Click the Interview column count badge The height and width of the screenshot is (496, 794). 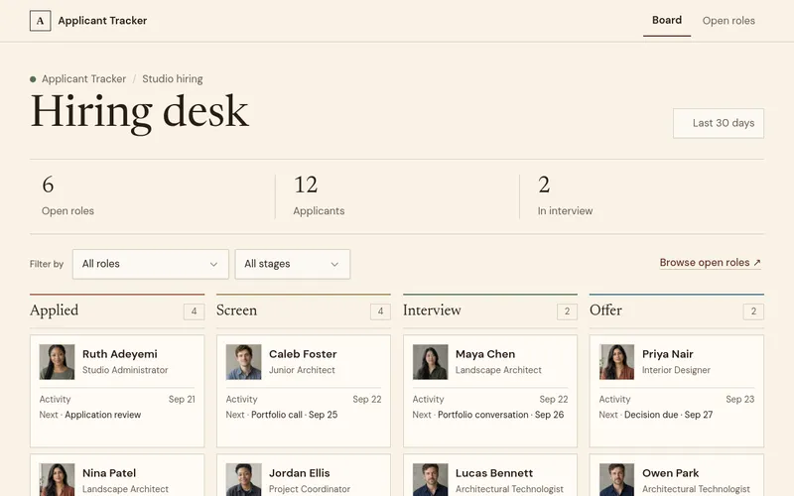click(567, 311)
